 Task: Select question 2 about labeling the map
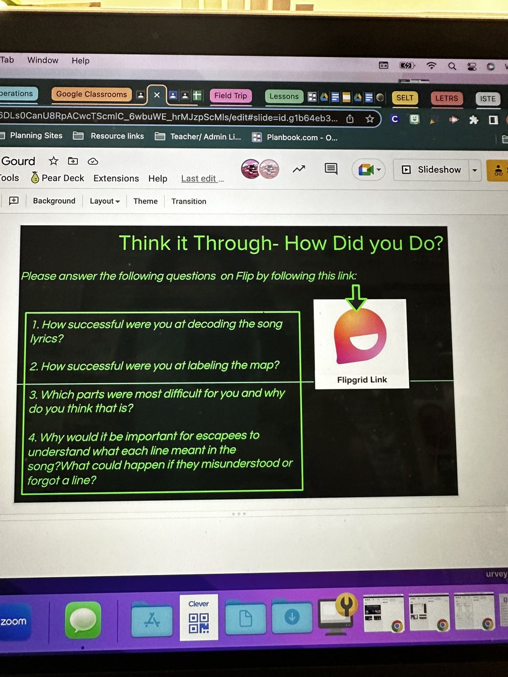pyautogui.click(x=155, y=366)
